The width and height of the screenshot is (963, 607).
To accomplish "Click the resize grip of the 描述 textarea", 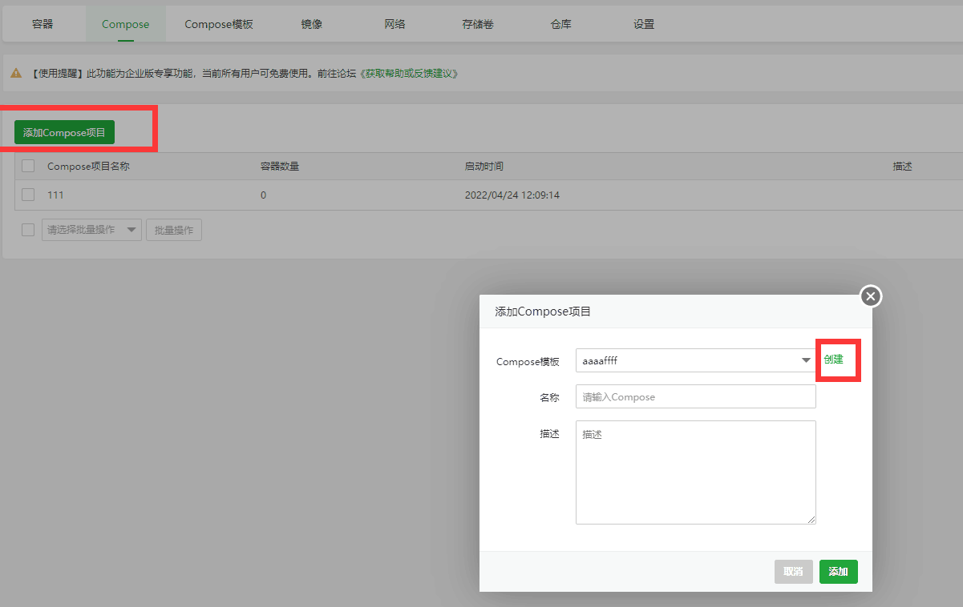I will click(x=811, y=520).
